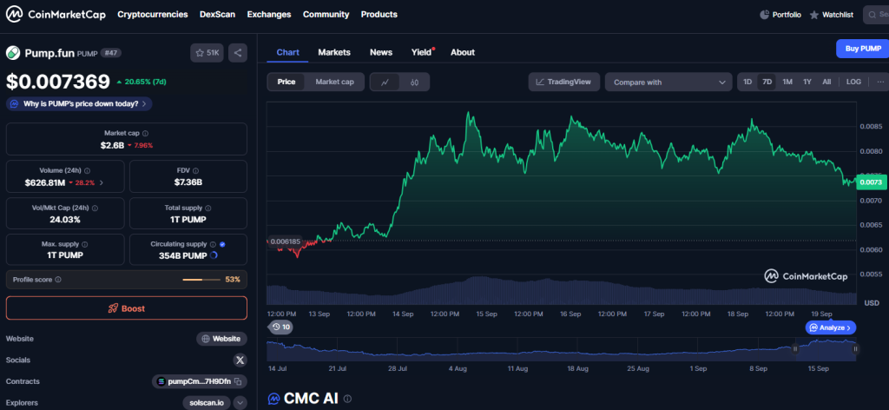Open the News tab
Screen dimensions: 889x410
[381, 52]
